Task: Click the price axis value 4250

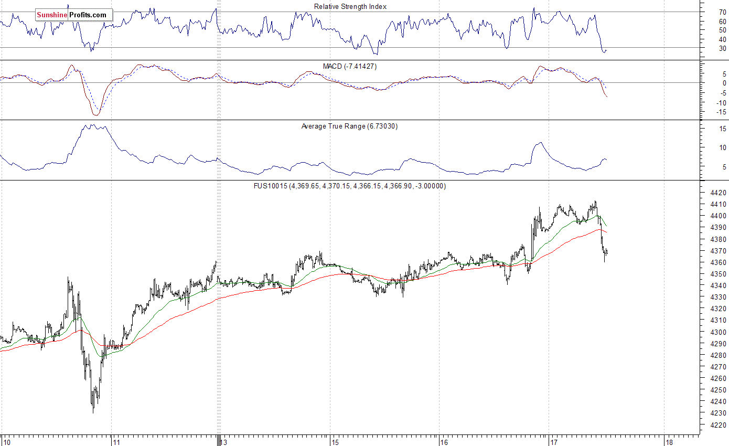Action: (718, 390)
